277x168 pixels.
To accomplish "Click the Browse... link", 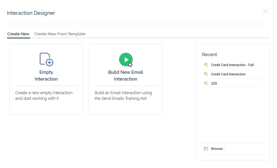I will 218,149.
